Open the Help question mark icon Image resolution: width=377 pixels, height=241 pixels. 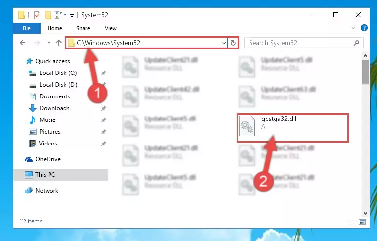pyautogui.click(x=364, y=28)
